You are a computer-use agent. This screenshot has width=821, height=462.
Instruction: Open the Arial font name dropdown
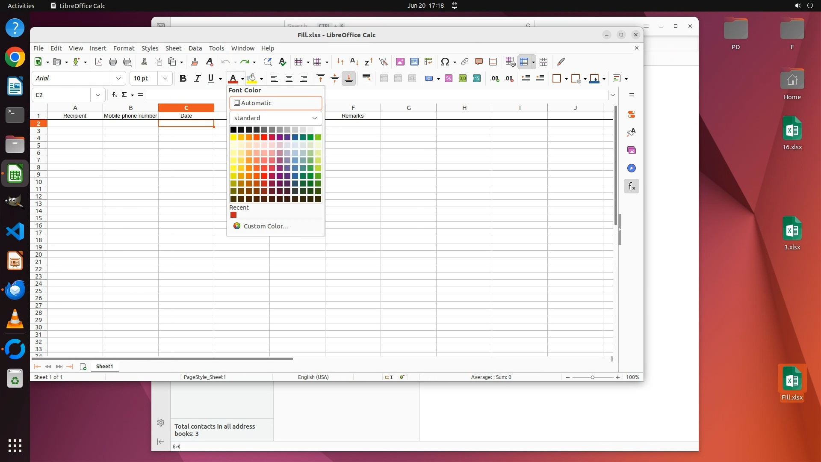click(x=118, y=78)
